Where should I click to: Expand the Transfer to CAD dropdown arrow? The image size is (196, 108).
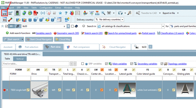160,13
